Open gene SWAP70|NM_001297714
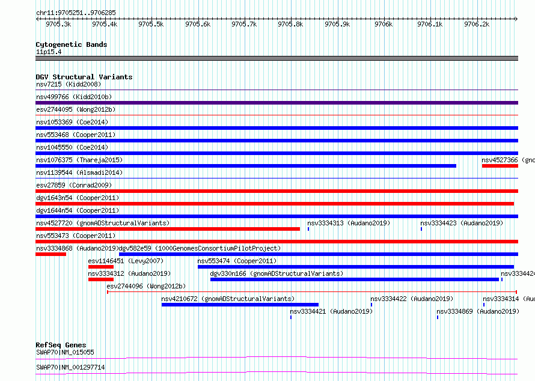The width and height of the screenshot is (535, 381). (x=70, y=367)
